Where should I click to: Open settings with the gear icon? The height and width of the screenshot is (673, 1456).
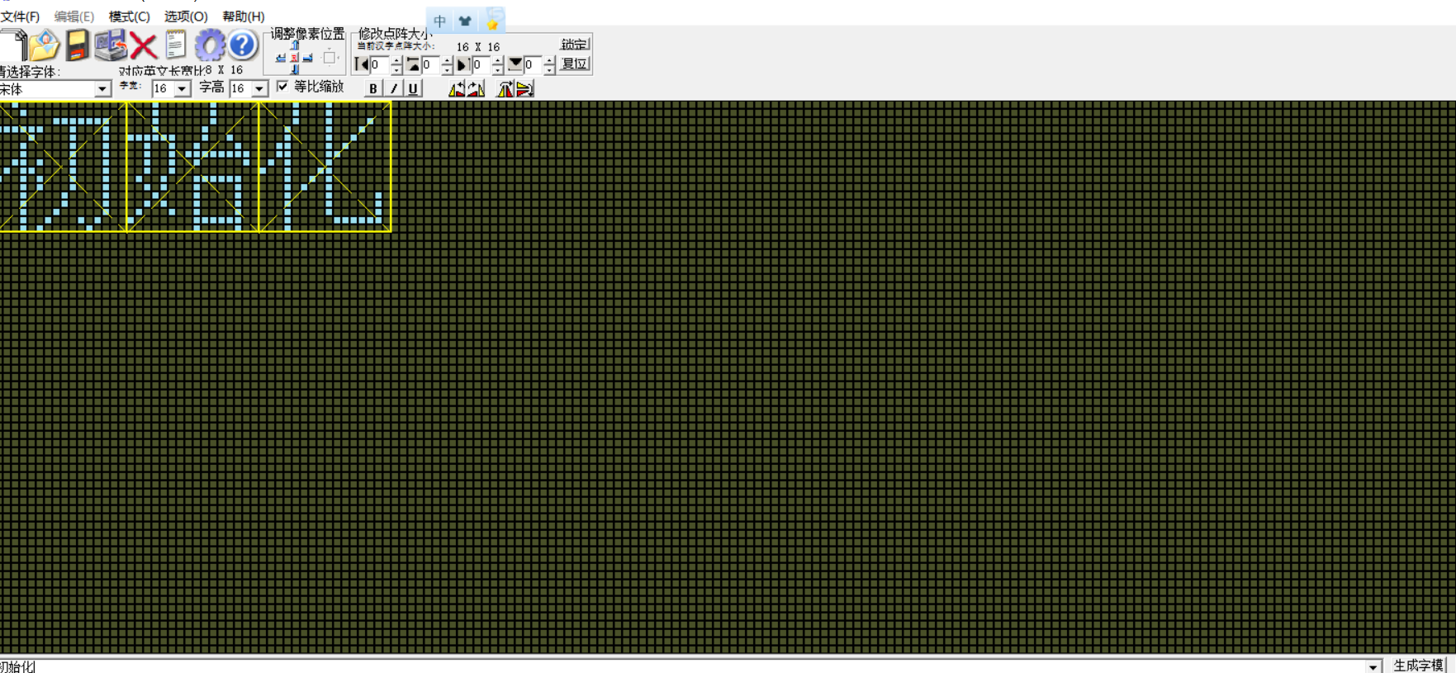coord(209,45)
